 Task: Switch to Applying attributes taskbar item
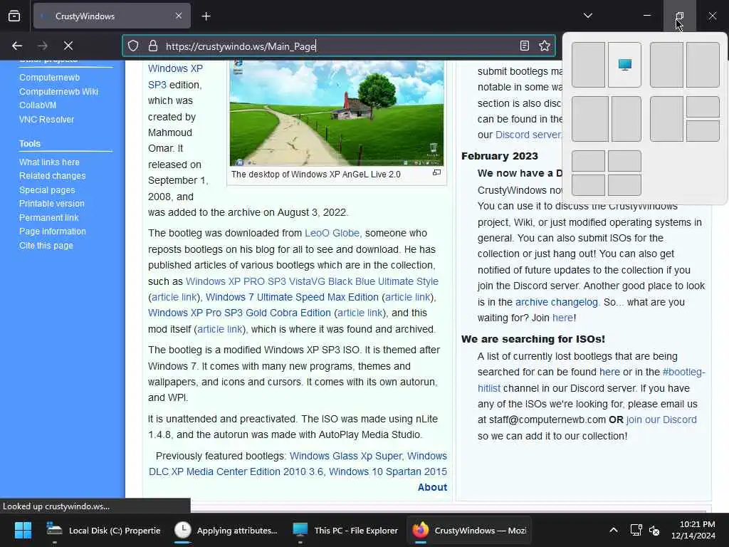coord(226,530)
